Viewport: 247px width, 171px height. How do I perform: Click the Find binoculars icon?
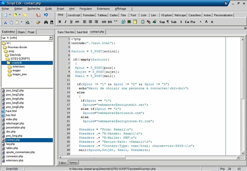click(46, 22)
